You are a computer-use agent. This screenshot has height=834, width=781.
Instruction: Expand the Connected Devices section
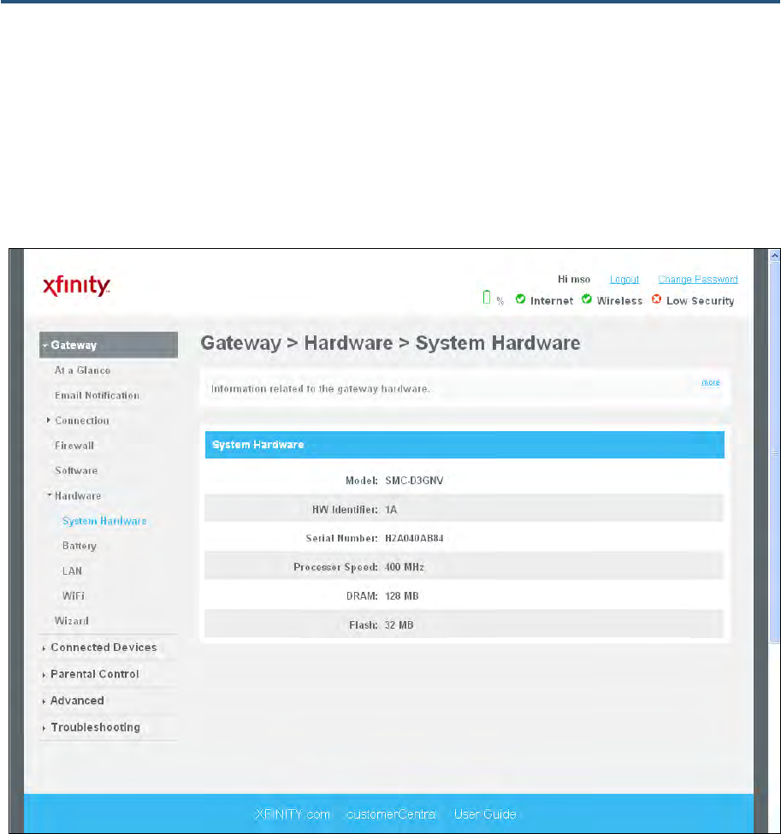pos(104,648)
